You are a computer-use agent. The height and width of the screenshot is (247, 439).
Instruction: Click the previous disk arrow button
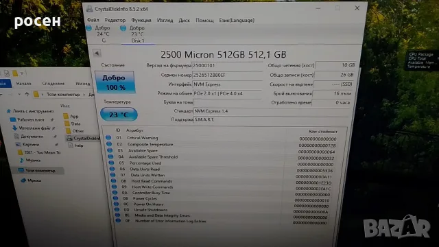97,53
